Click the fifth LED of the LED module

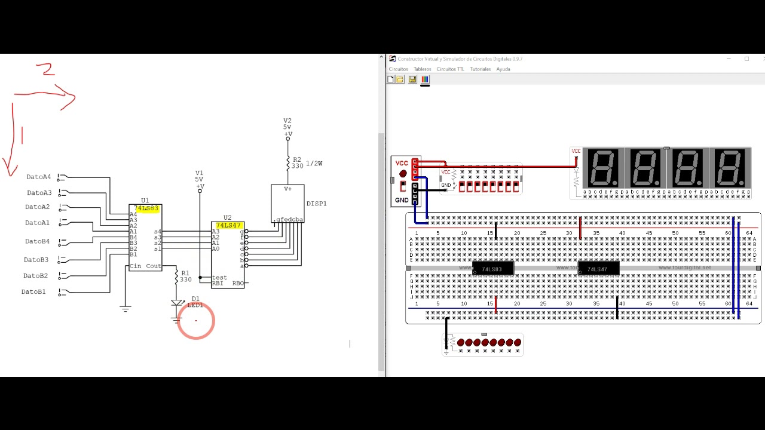(494, 343)
